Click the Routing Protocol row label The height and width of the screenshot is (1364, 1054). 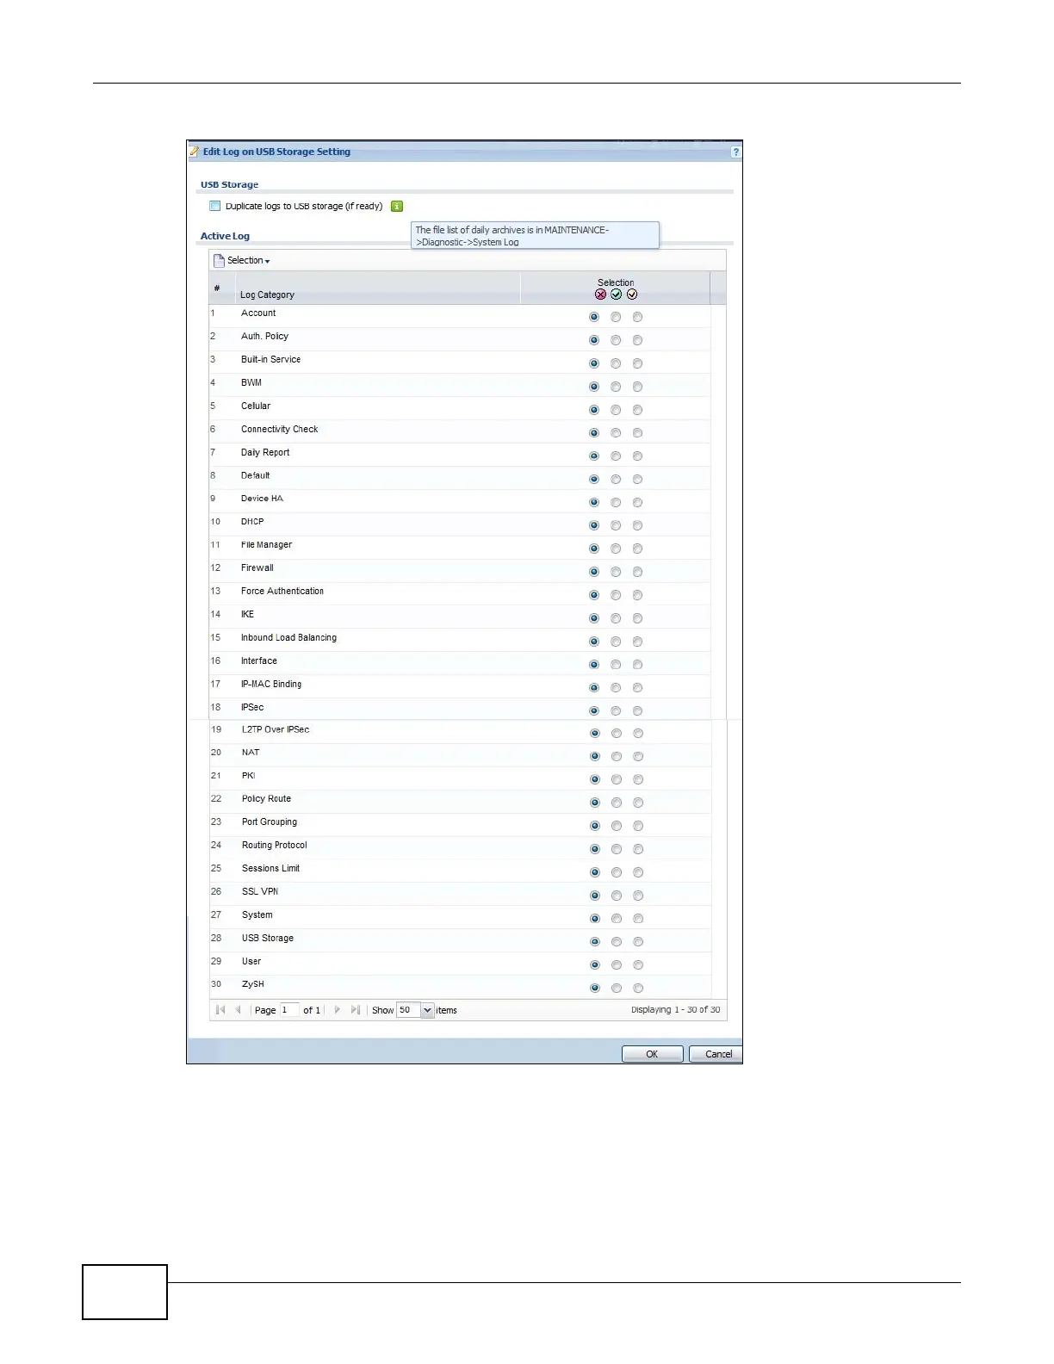(x=275, y=846)
